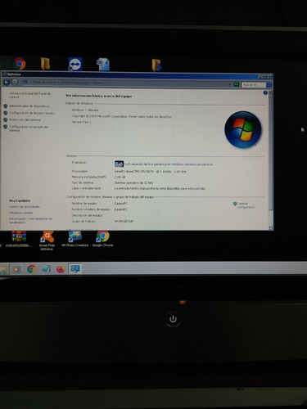Click Cambiar configuración link
This screenshot has height=409, width=307.
pyautogui.click(x=246, y=205)
